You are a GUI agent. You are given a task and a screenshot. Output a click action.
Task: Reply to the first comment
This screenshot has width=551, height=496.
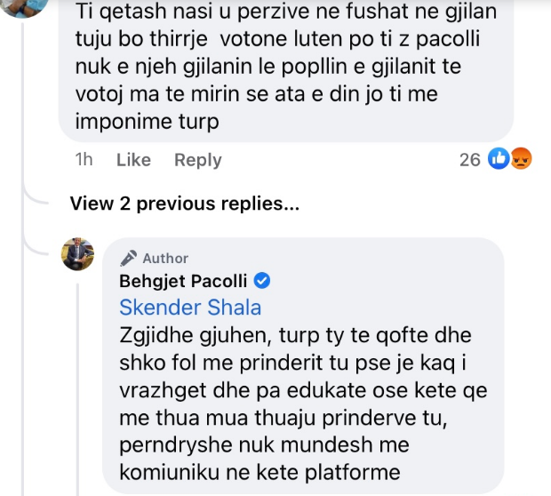click(197, 160)
